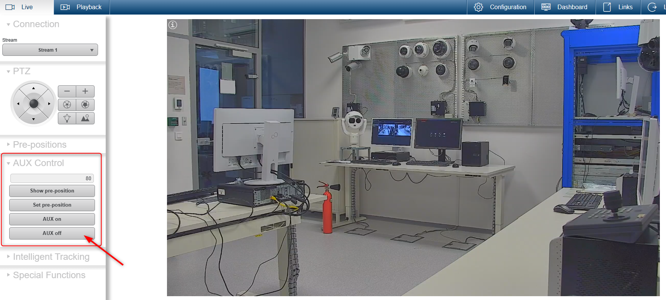Close the iris with the left aperture icon
This screenshot has height=300, width=666.
point(67,104)
